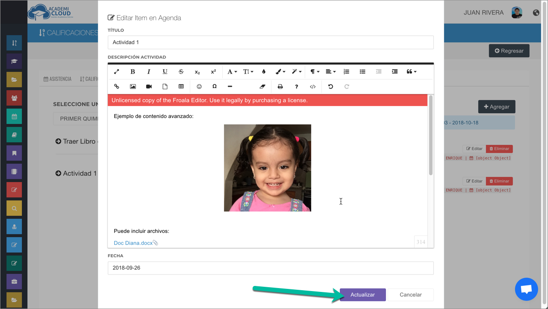
Task: Insert a horizontal line
Action: (x=230, y=86)
